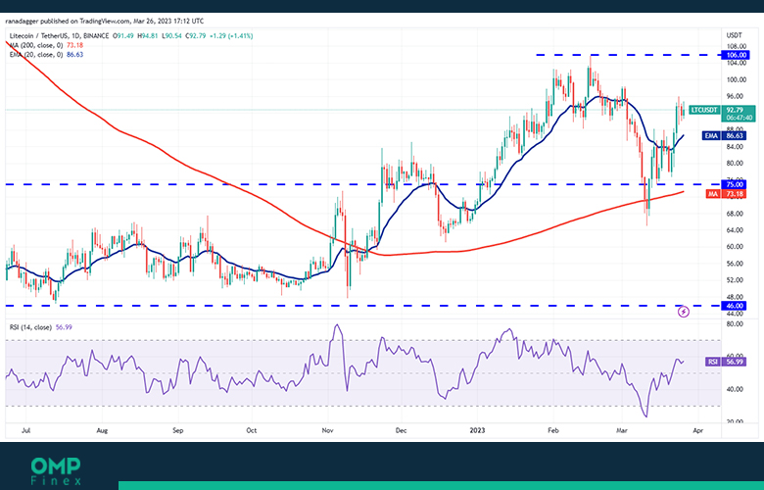764x490 pixels.
Task: Click the 06:47:40 bar countdown timer
Action: tap(739, 118)
